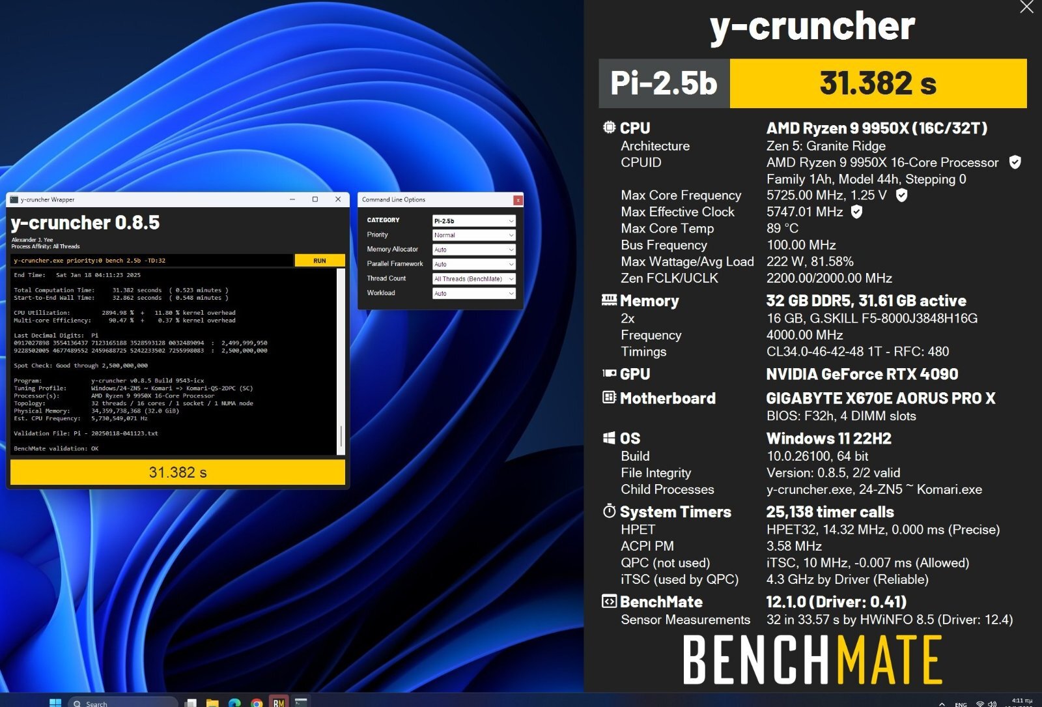Screen dimensions: 1042x707
Task: Click the System Timers stopwatch icon
Action: pos(609,511)
